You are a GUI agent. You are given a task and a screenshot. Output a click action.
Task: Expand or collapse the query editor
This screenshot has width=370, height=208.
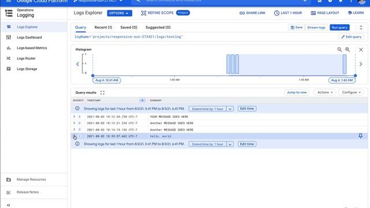[x=361, y=27]
